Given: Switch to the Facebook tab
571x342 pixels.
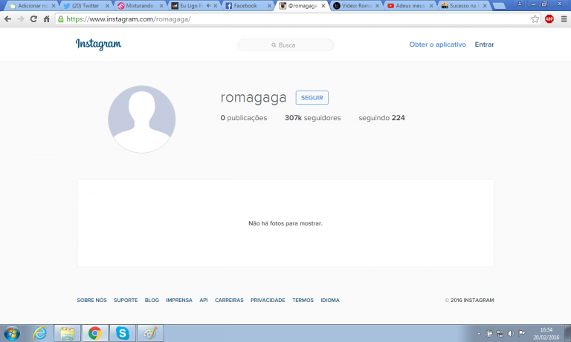Looking at the screenshot, I should pos(246,5).
